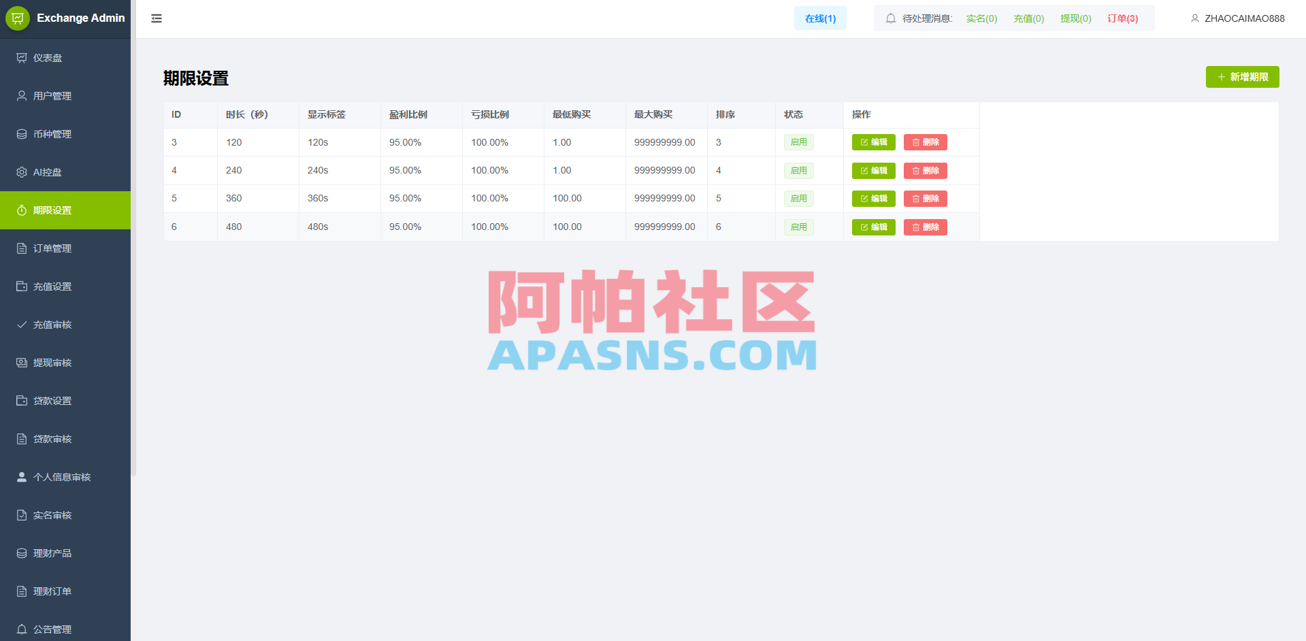Click the 理财产品 coins icon
Screen dimensions: 1306x641
point(22,553)
